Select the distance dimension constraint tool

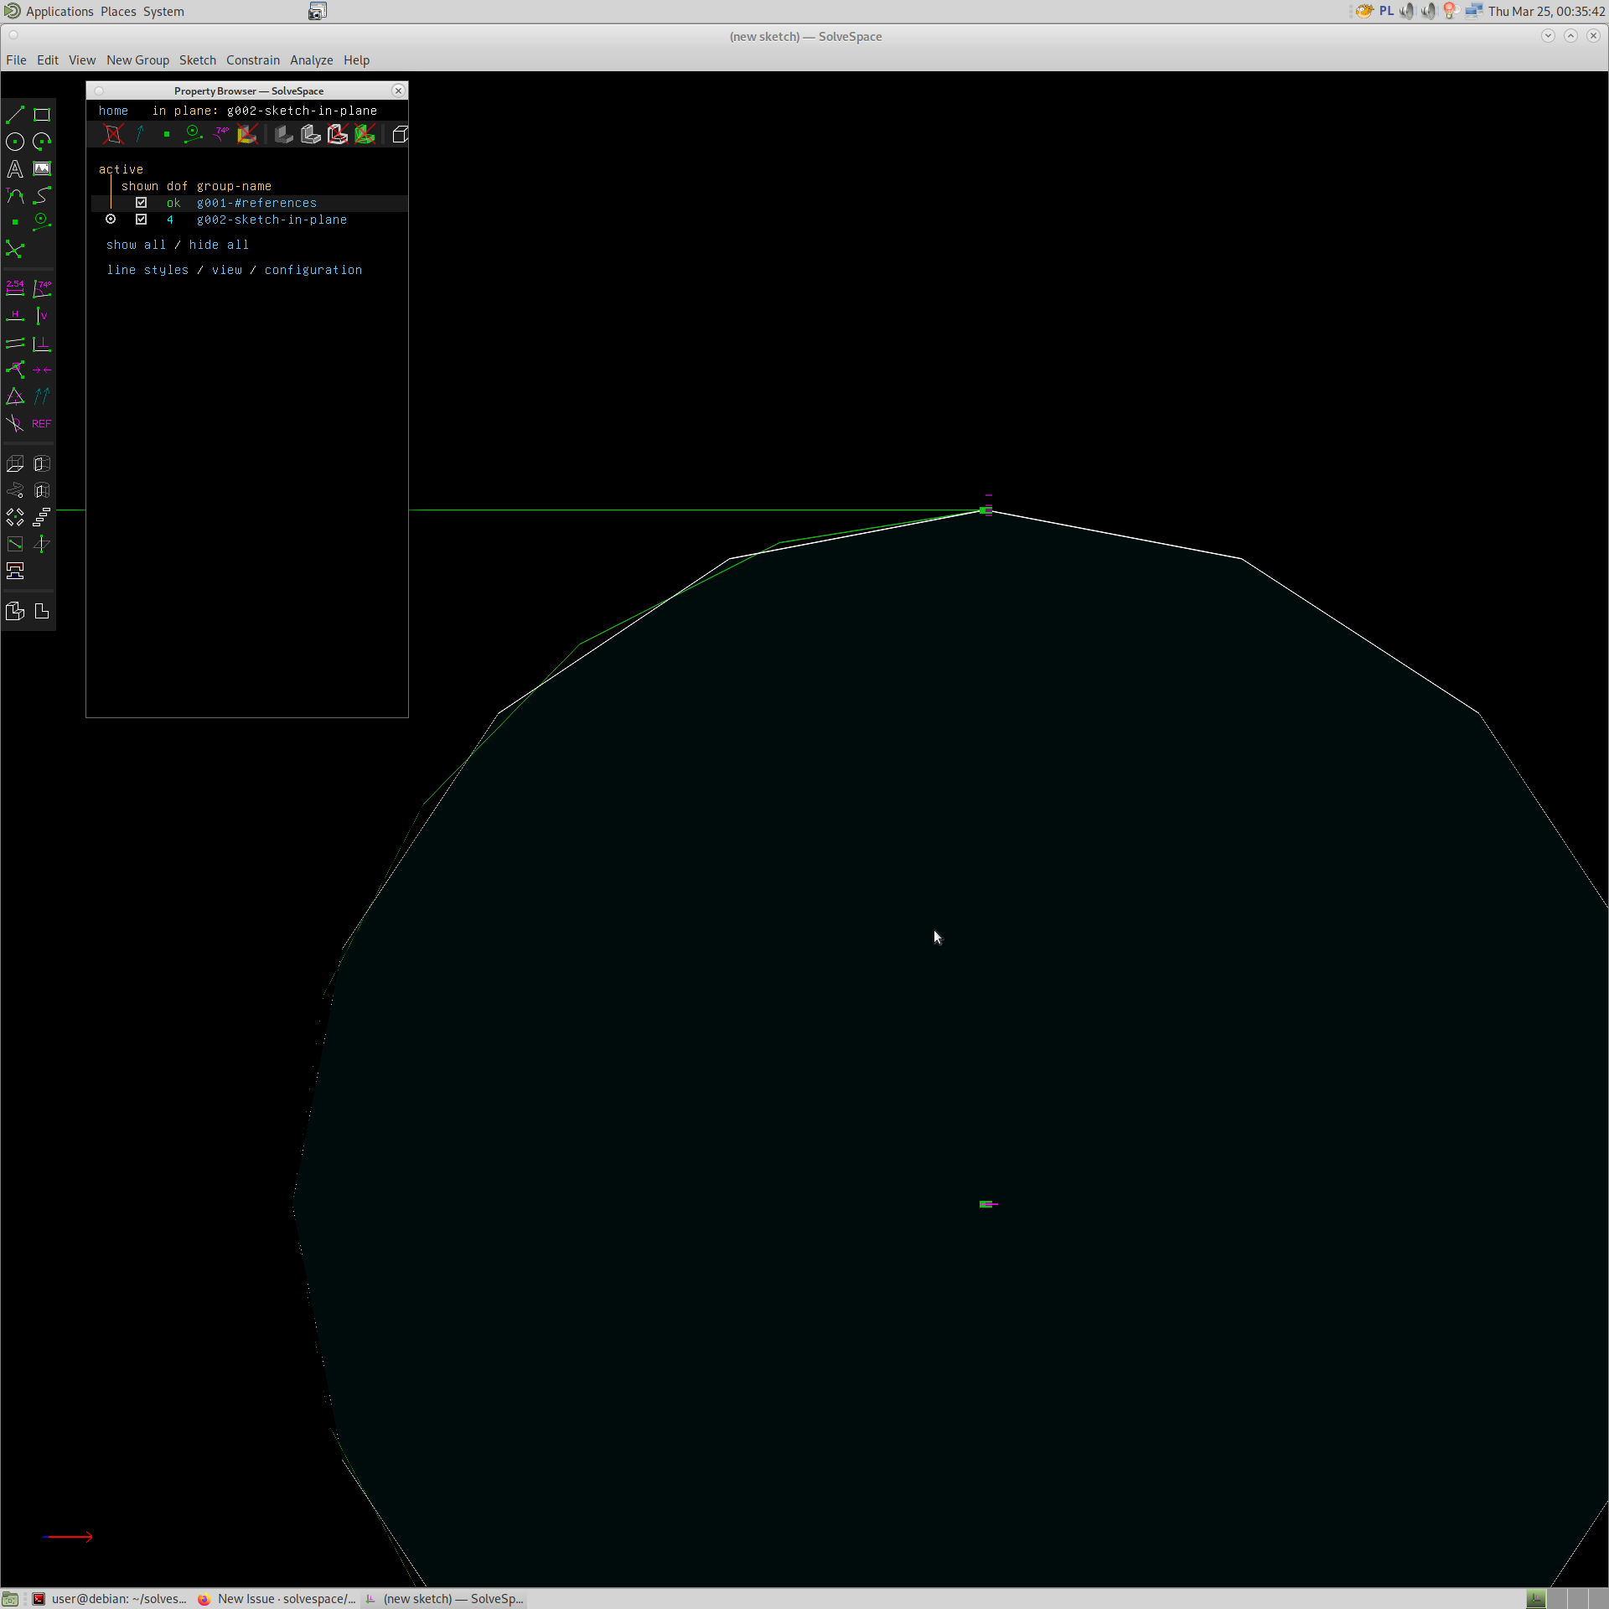point(15,289)
